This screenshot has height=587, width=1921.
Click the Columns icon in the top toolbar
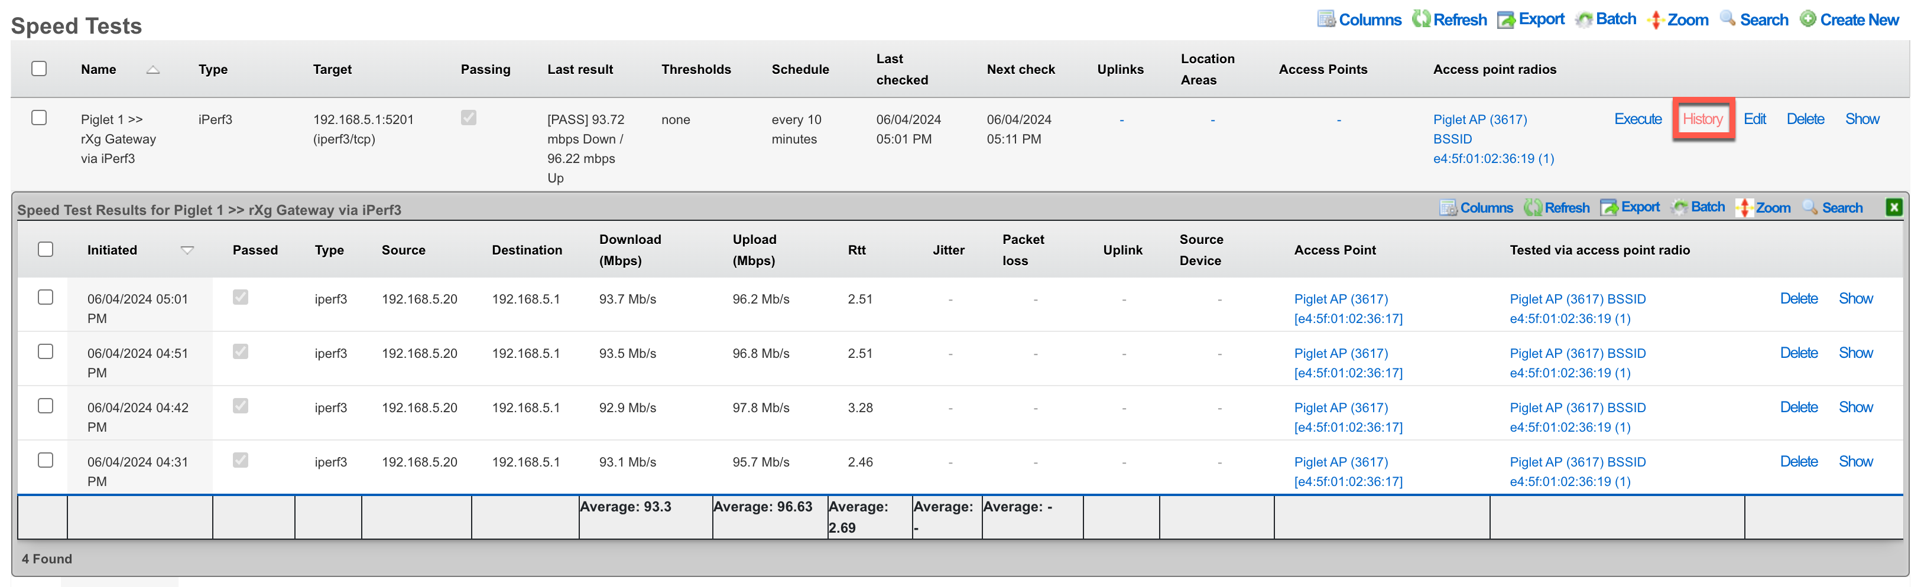click(1326, 19)
